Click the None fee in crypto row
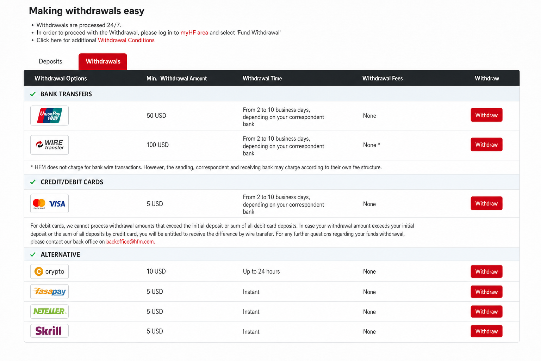Image resolution: width=541 pixels, height=361 pixels. [x=369, y=271]
